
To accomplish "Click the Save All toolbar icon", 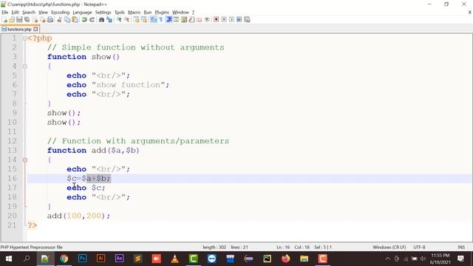I will tap(27, 20).
